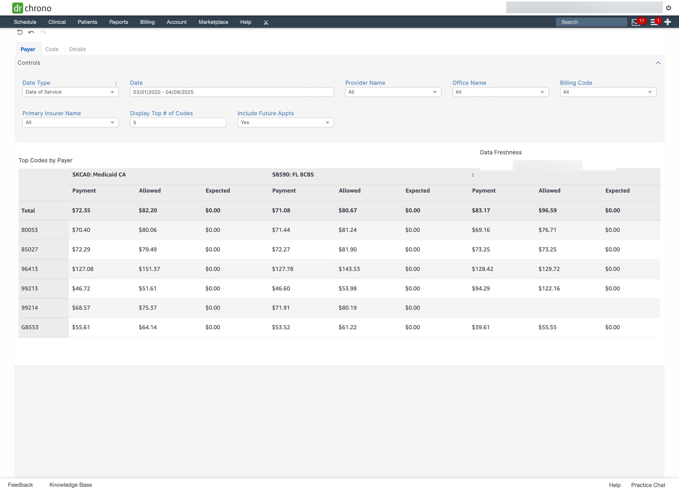Click the crossed tools icon in navbar
This screenshot has width=679, height=491.
pos(265,22)
